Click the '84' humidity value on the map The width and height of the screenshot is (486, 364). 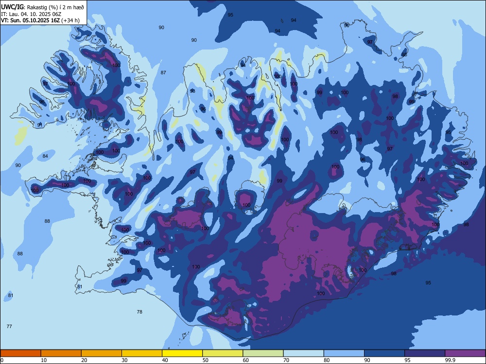[45, 156]
